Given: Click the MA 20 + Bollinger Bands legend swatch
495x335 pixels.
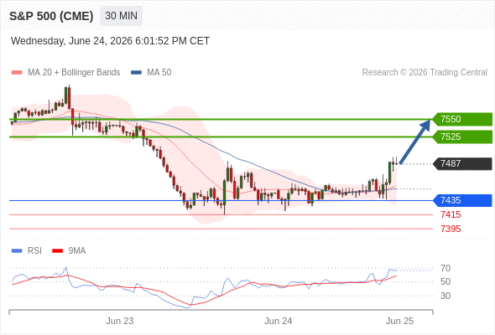Looking at the screenshot, I should pyautogui.click(x=17, y=73).
